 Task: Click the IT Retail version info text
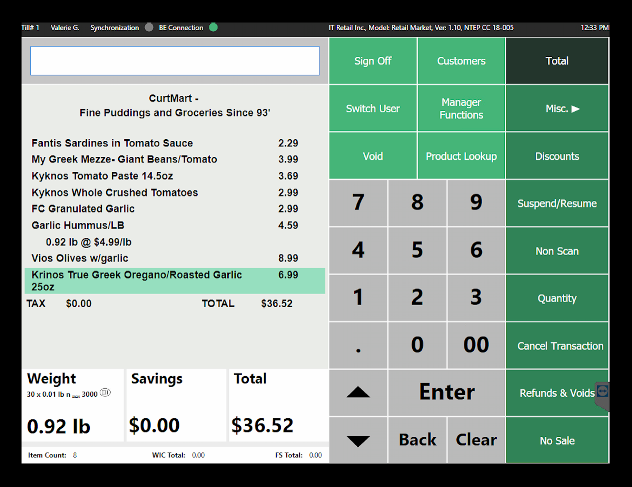click(x=421, y=28)
